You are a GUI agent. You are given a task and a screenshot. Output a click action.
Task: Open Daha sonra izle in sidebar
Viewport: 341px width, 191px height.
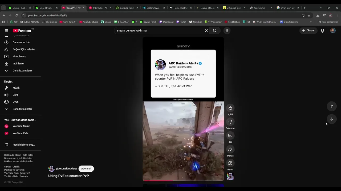[21, 42]
